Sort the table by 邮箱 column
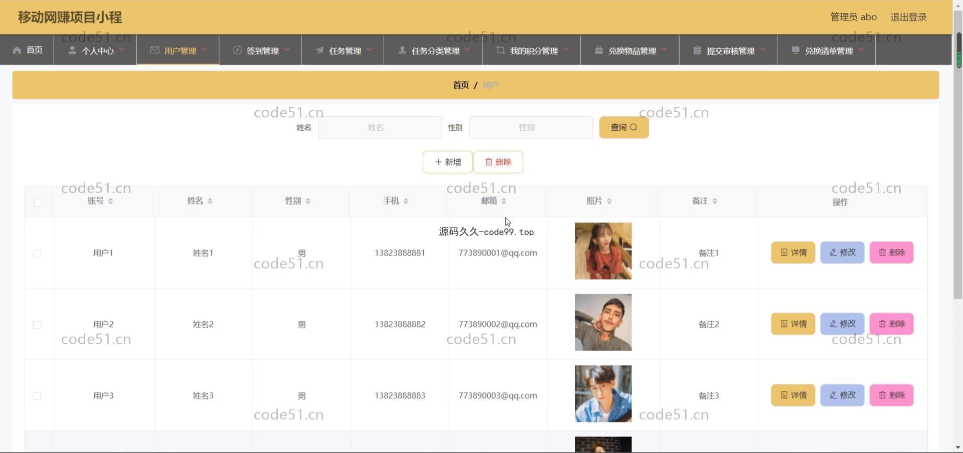The image size is (963, 453). point(504,201)
